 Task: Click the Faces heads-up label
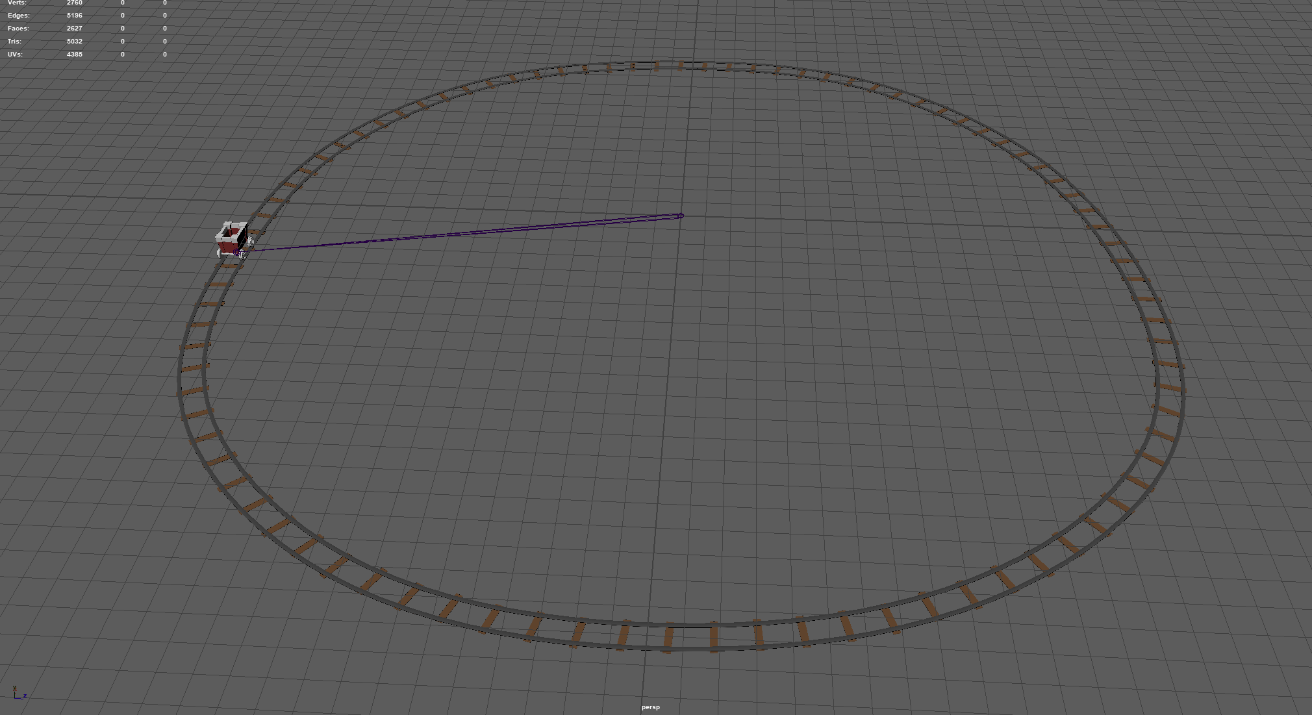point(18,29)
